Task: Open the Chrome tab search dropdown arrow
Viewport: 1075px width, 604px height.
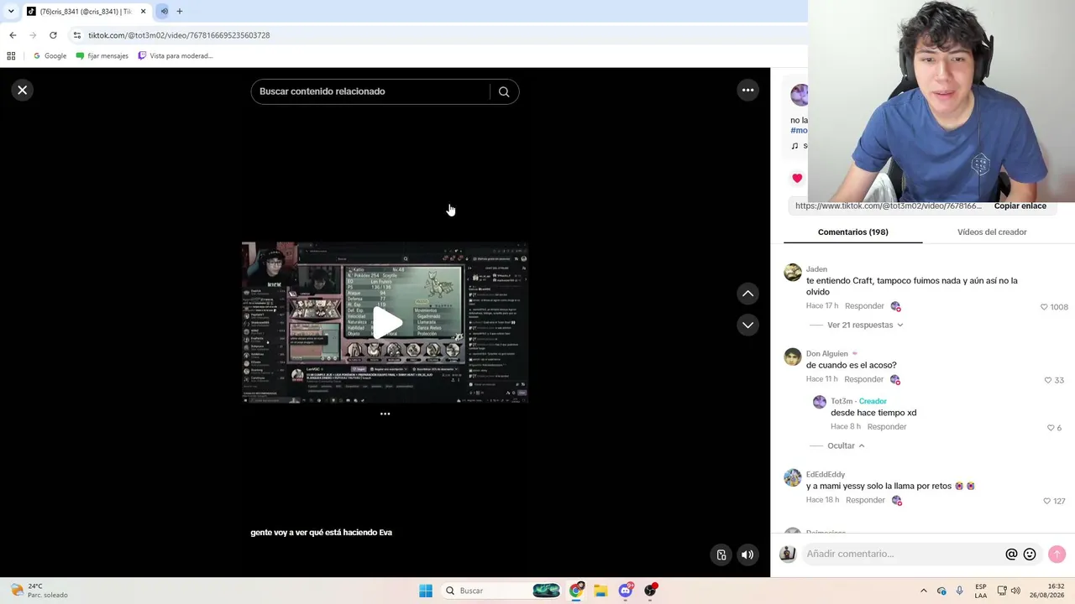Action: click(11, 11)
